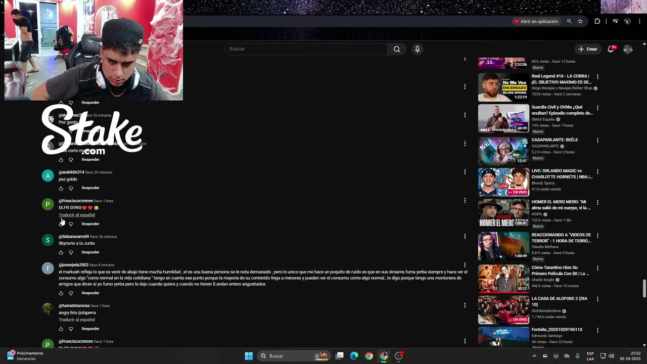Dislike the long comment by @joseojeda3503
The height and width of the screenshot is (364, 647).
click(71, 293)
